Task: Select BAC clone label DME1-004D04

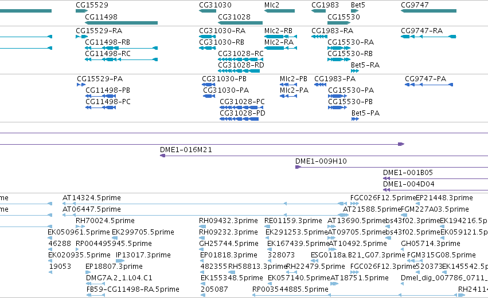Action: pos(409,184)
